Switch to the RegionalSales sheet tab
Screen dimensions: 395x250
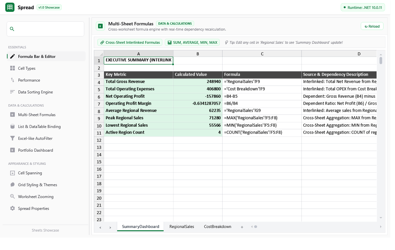[182, 227]
